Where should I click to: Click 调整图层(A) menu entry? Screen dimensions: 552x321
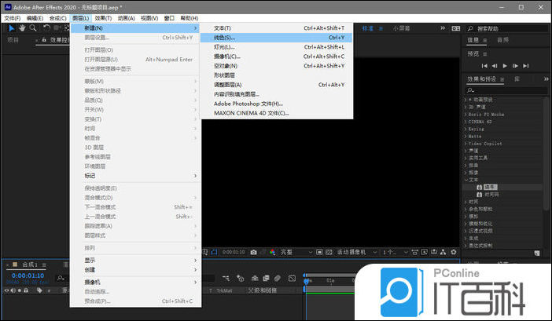click(x=228, y=85)
